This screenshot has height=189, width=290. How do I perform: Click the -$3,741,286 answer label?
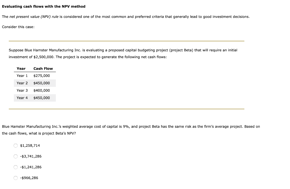point(30,156)
